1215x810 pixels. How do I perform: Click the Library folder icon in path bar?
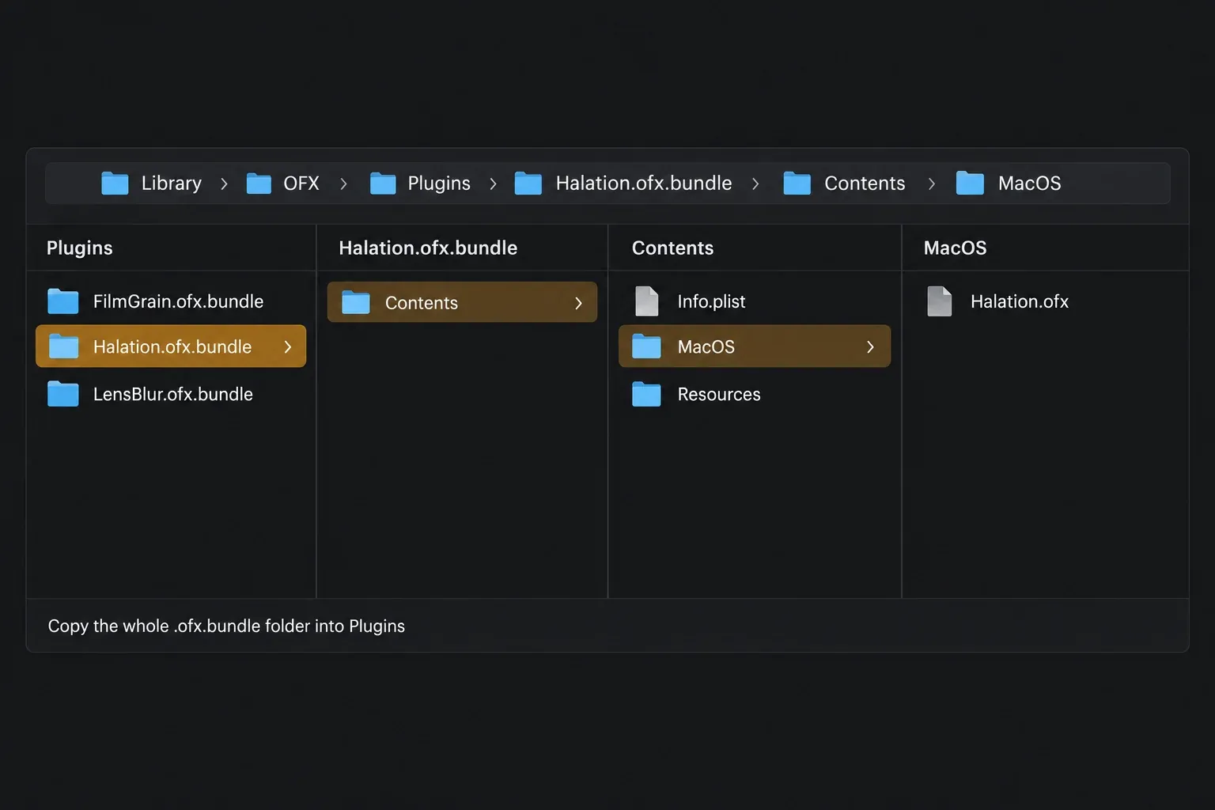click(115, 184)
